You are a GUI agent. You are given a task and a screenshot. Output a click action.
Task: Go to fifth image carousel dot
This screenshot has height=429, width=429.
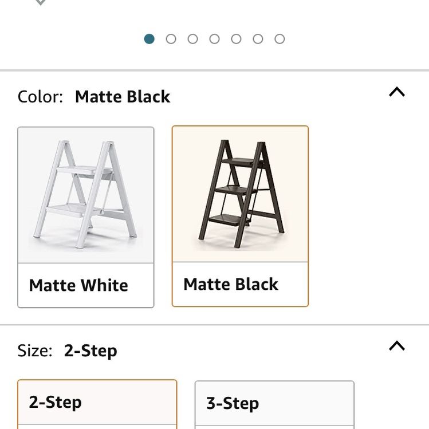[236, 39]
